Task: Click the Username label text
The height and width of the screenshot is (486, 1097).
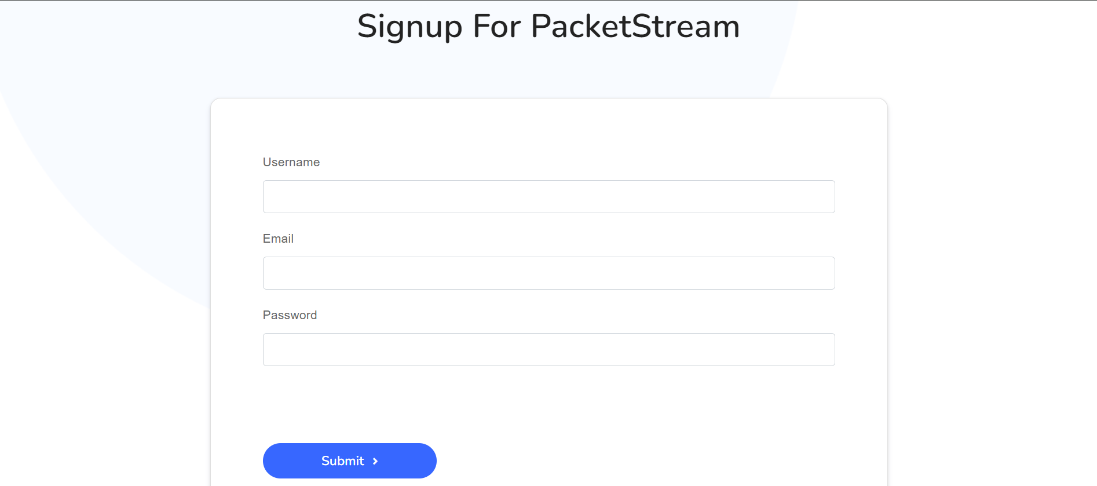Action: [x=291, y=162]
